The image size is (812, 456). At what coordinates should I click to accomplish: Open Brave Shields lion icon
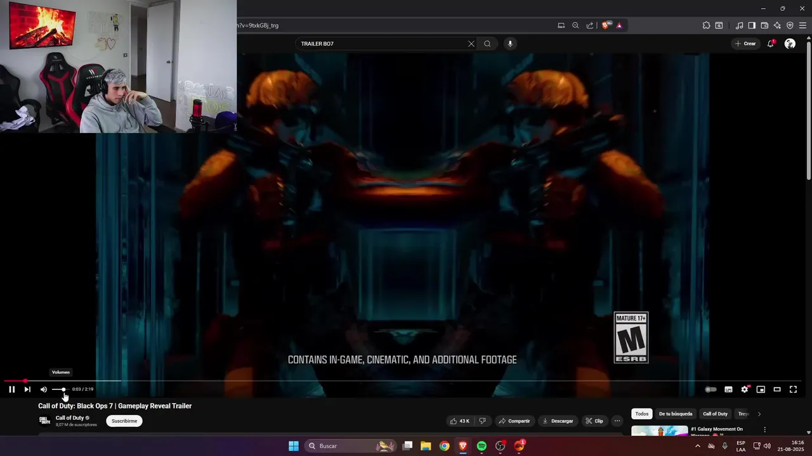[x=606, y=25]
